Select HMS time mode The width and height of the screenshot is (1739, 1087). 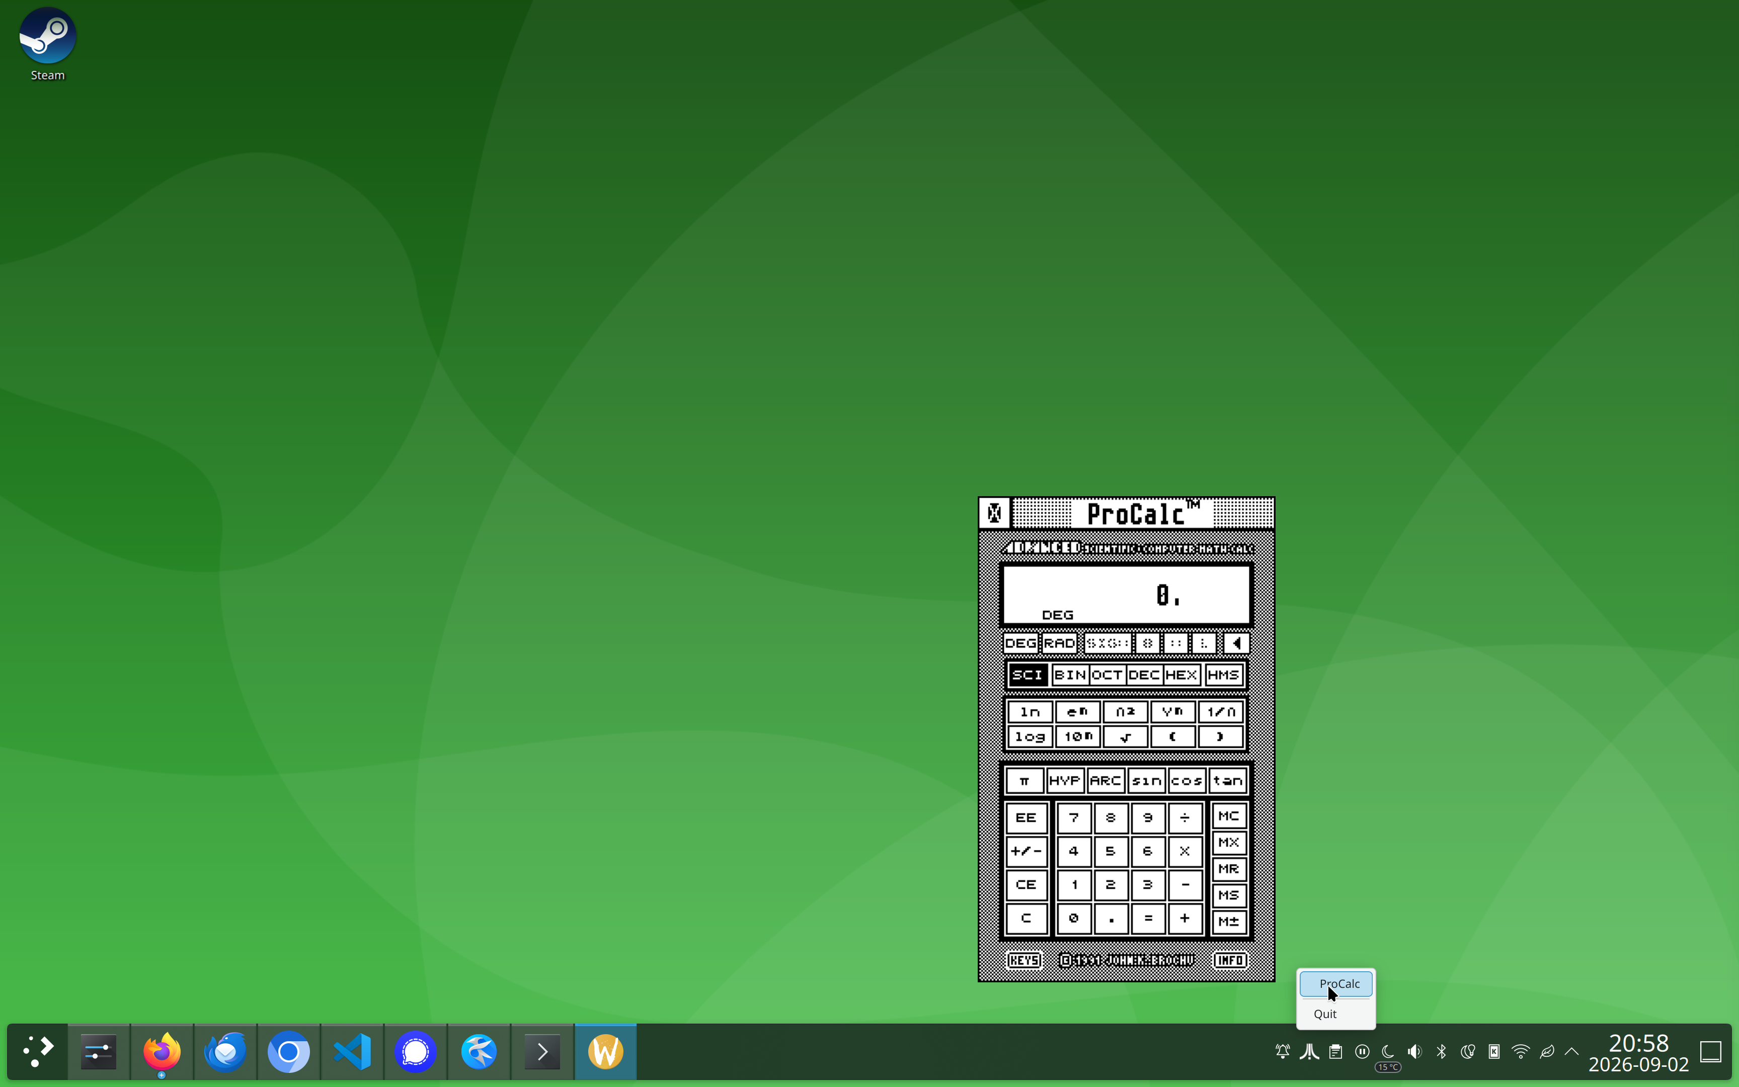[1223, 675]
